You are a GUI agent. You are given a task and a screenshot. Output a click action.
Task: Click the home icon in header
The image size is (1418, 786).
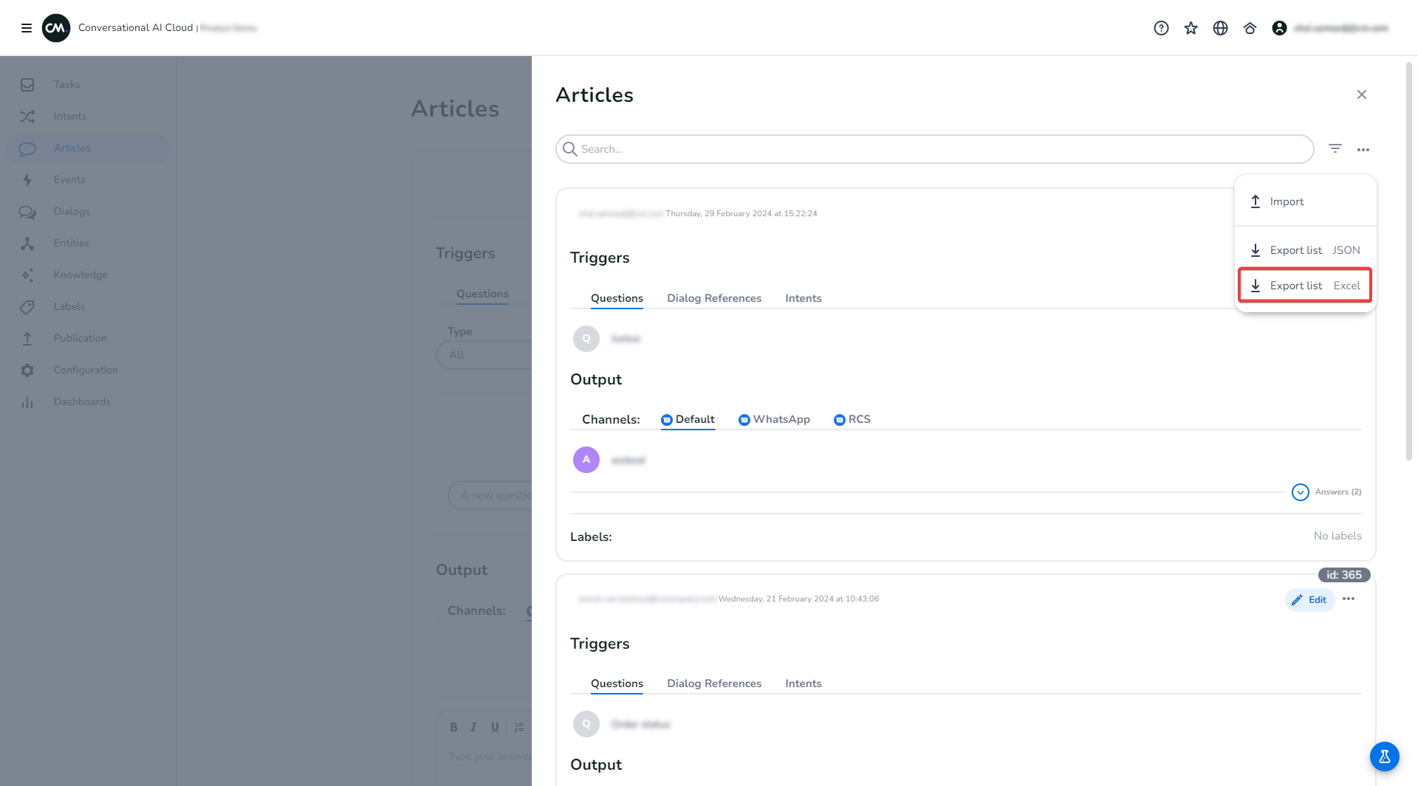pyautogui.click(x=1250, y=28)
